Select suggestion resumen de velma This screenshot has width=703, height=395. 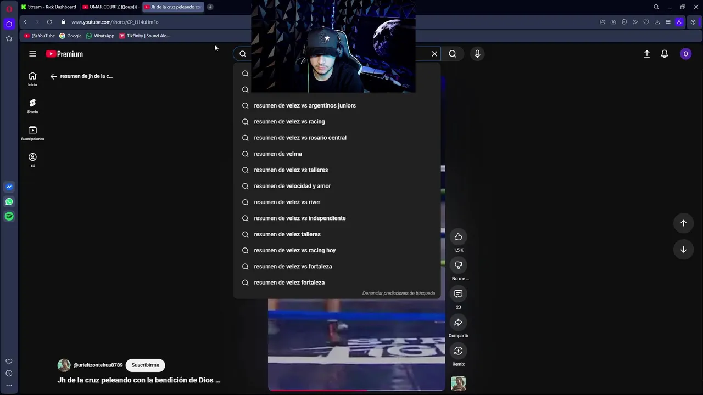click(337, 154)
